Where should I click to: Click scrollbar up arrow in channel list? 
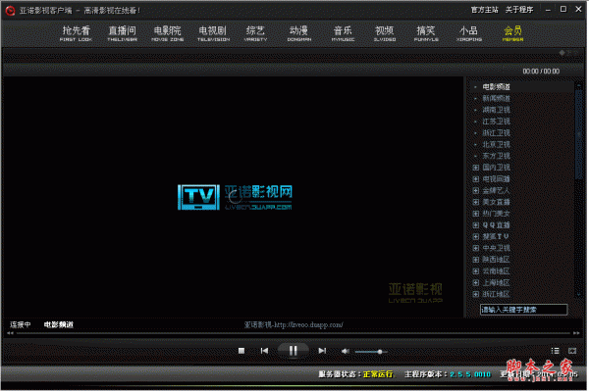click(x=578, y=85)
